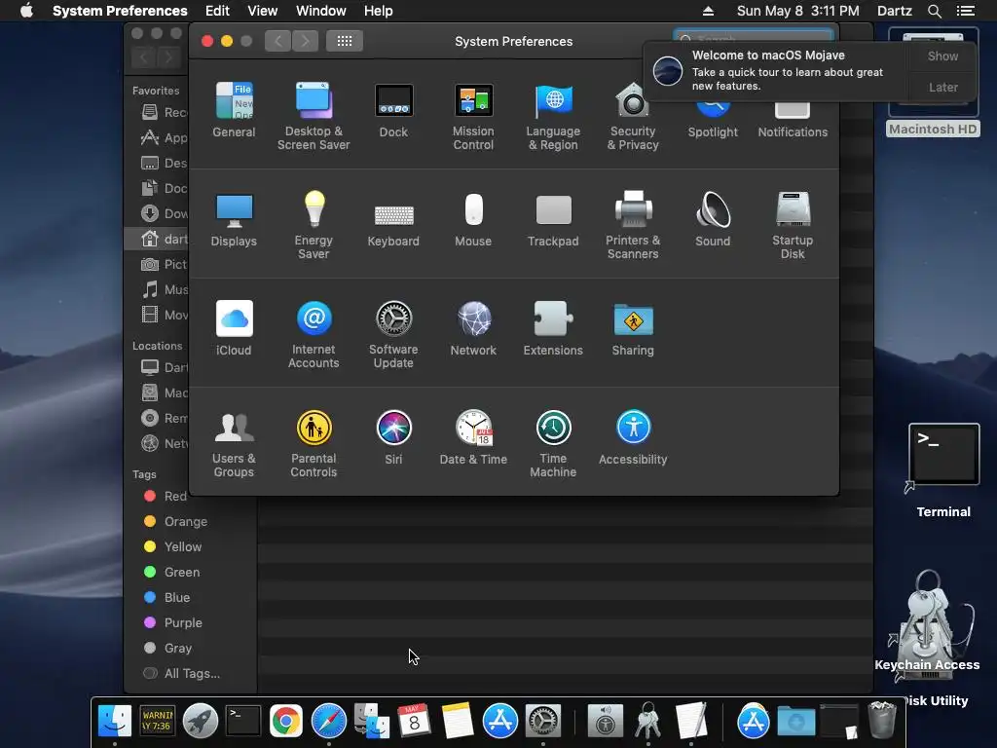This screenshot has height=748, width=997.
Task: Open Printers & Scanners preferences
Action: [633, 225]
